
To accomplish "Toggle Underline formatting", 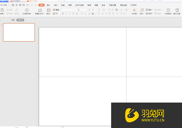I will [x=70, y=14].
